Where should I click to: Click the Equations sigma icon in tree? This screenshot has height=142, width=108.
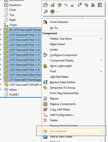[x=6, y=5]
